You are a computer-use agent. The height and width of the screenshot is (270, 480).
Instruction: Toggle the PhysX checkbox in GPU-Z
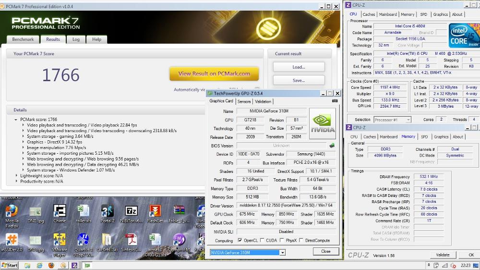tap(282, 240)
